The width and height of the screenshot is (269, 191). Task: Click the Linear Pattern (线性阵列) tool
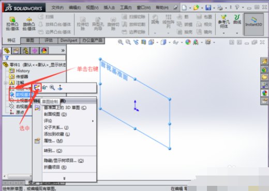pyautogui.click(x=168, y=21)
